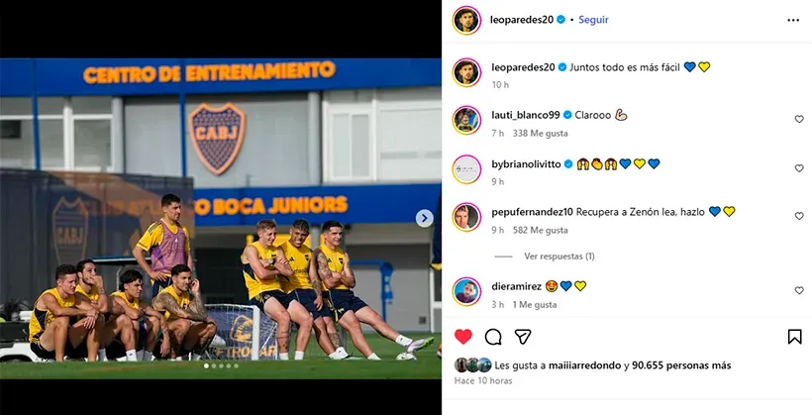Image resolution: width=812 pixels, height=415 pixels.
Task: Open the three-dots more options menu
Action: [793, 20]
